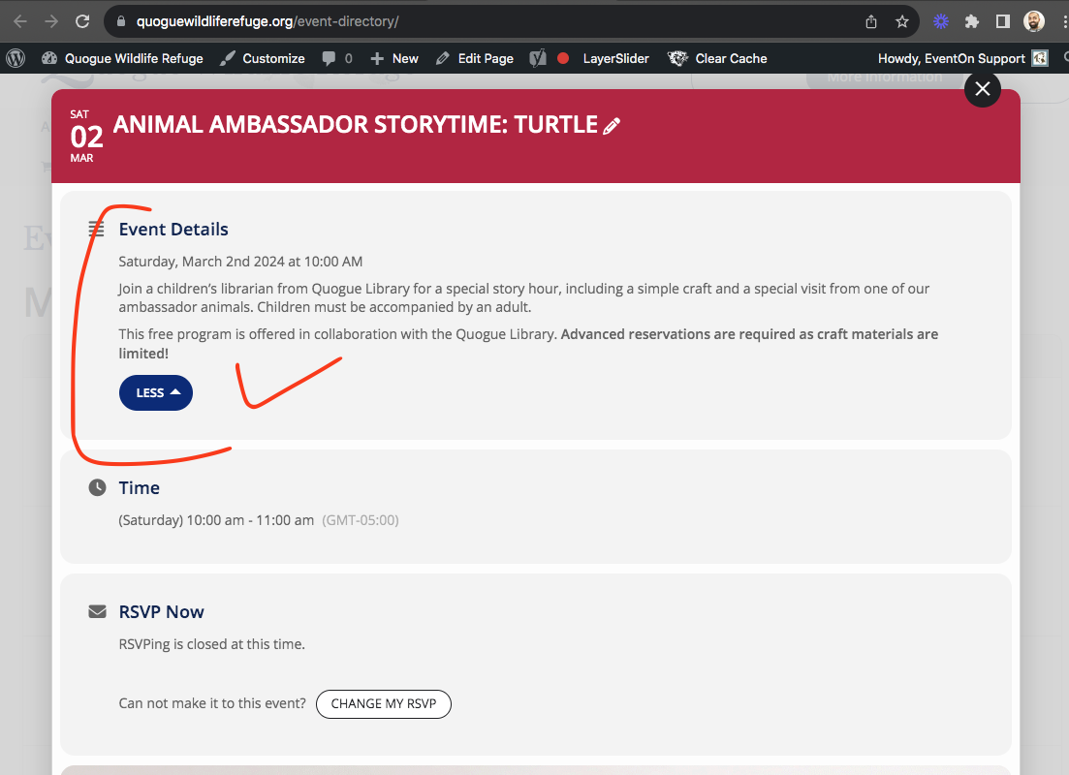This screenshot has width=1069, height=775.
Task: Open Howdy, EventOn Support account menu
Action: (x=962, y=59)
